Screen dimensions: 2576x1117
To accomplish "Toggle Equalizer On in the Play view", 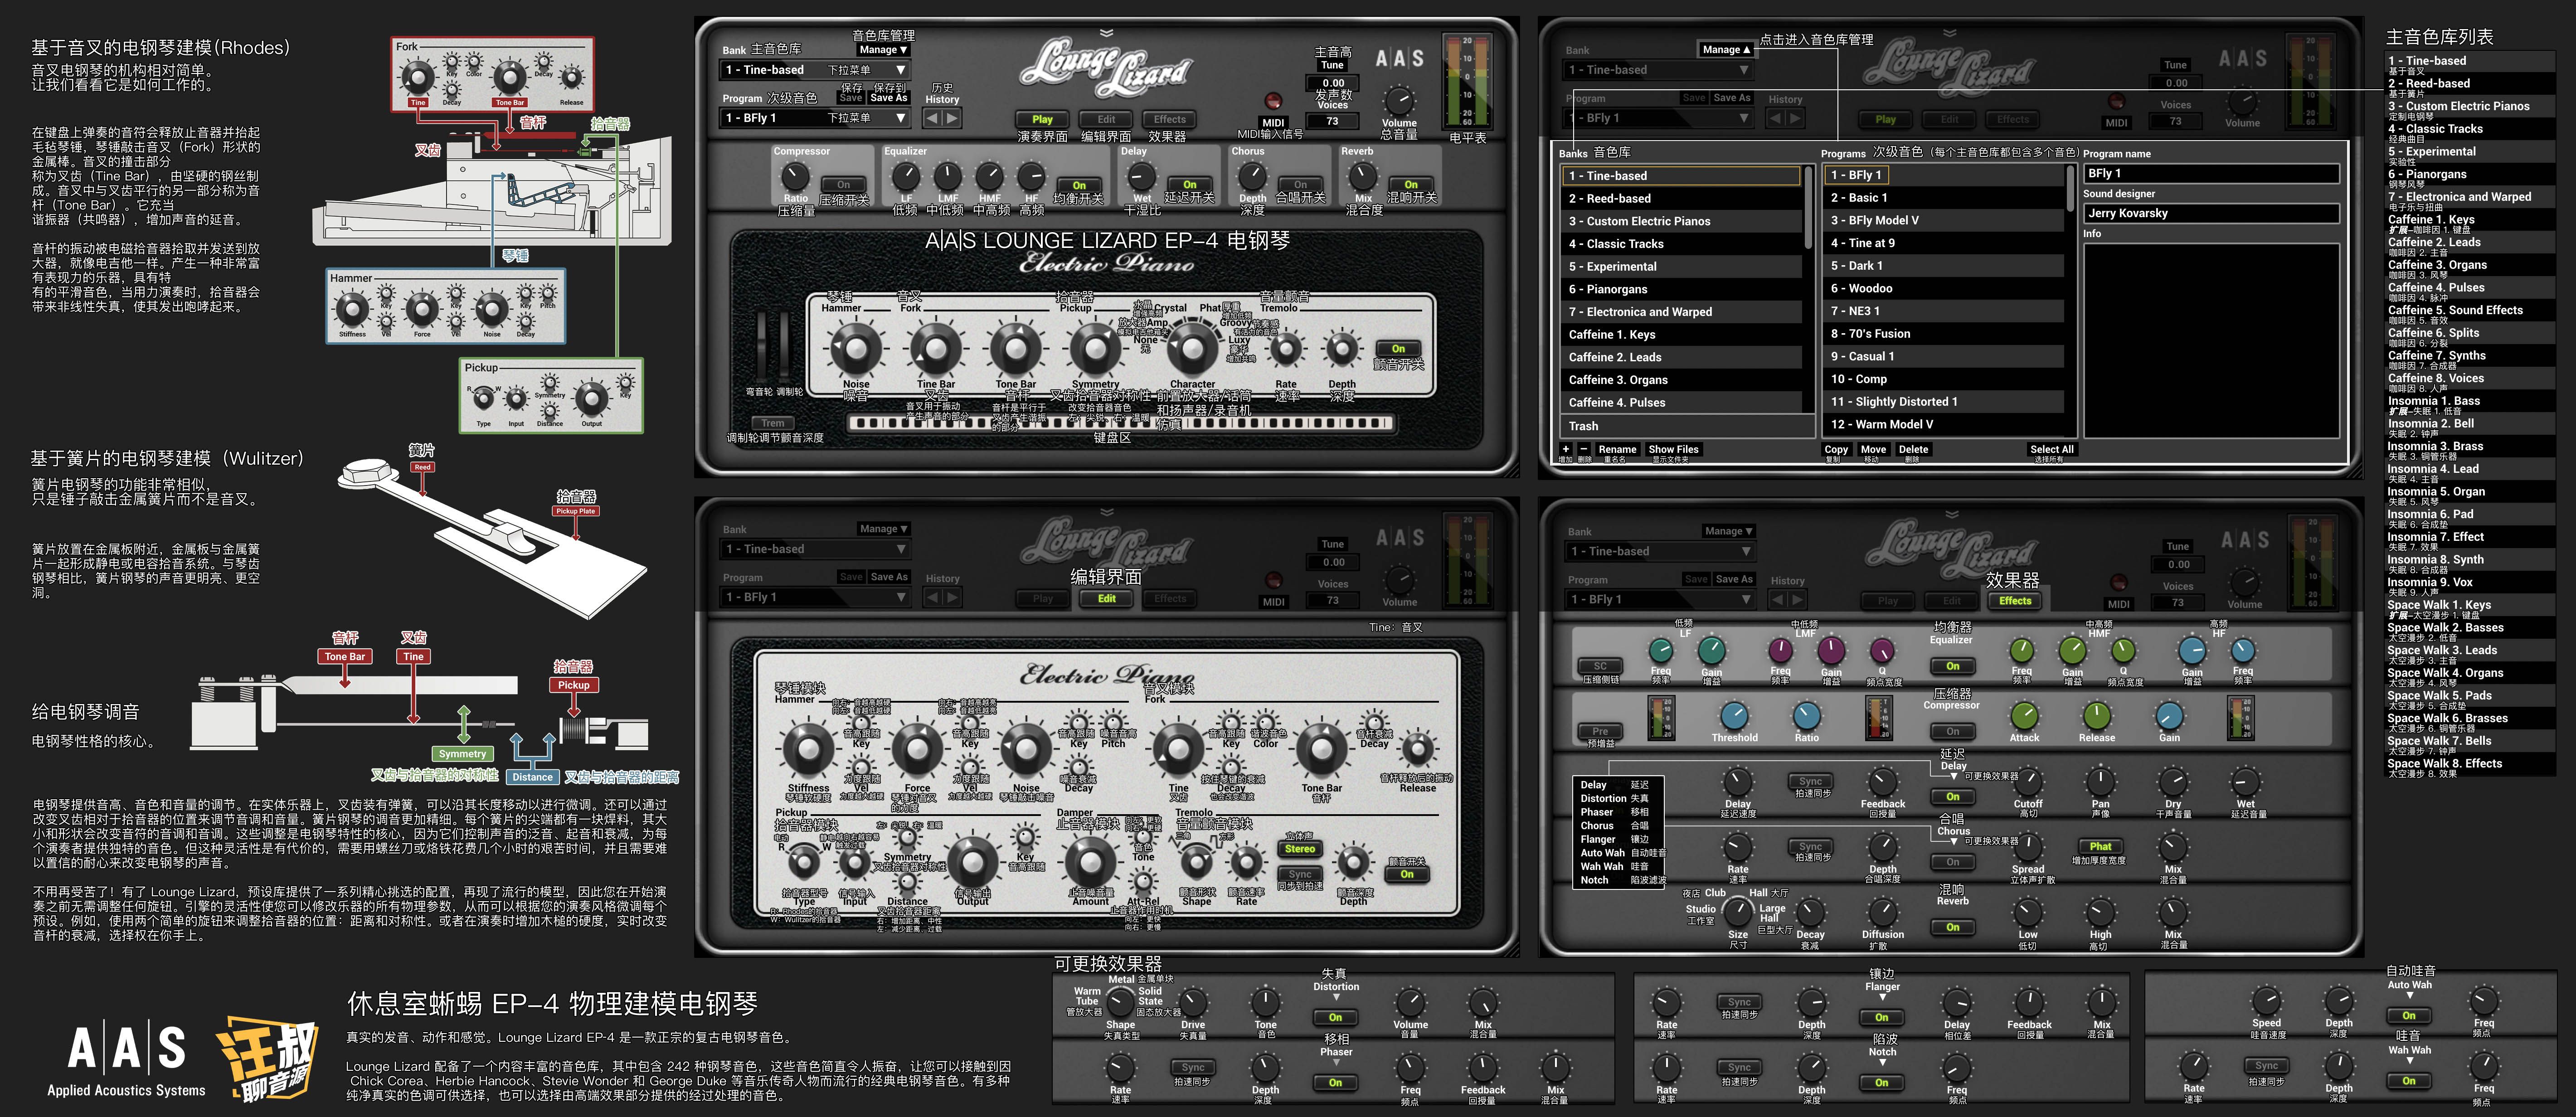I will pyautogui.click(x=1079, y=185).
